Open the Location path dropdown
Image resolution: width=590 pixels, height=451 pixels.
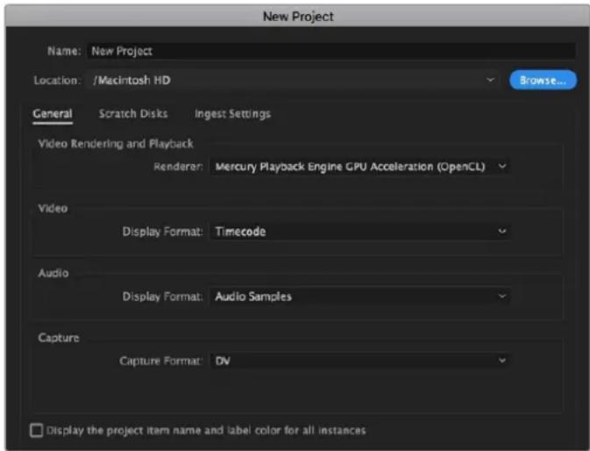(x=293, y=80)
